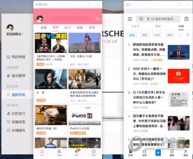Image resolution: width=193 pixels, height=159 pixels.
Task: Open Zhihu live calendar icon beside search
Action: [130, 19]
